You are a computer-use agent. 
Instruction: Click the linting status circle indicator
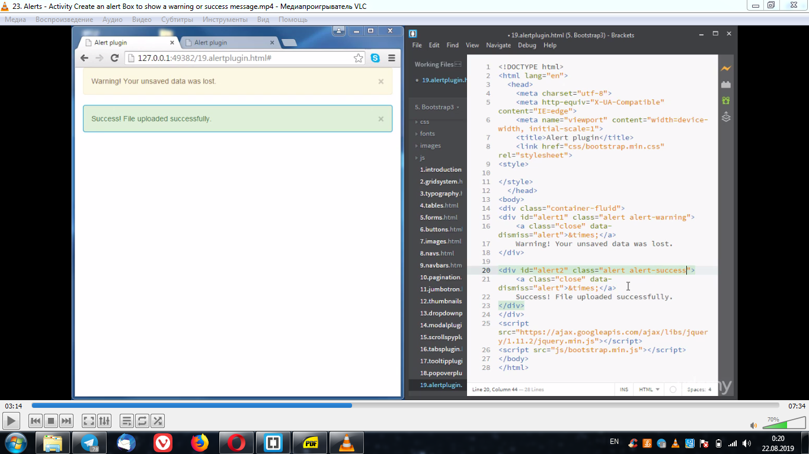click(673, 389)
